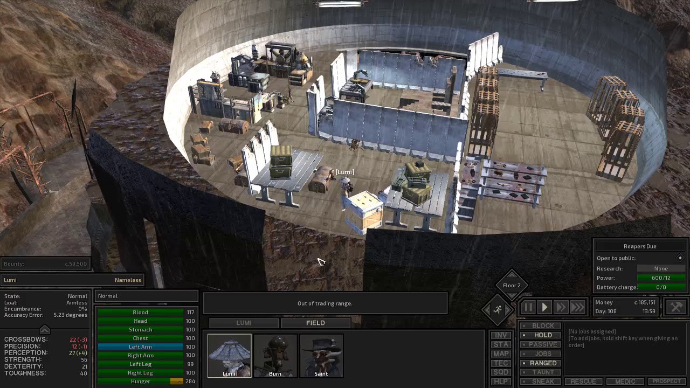
Task: Select Lumi character portrait
Action: click(x=229, y=356)
